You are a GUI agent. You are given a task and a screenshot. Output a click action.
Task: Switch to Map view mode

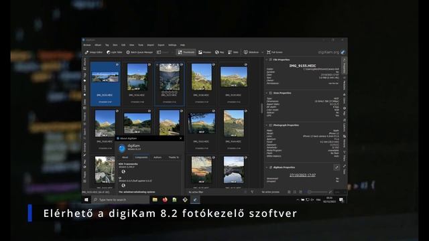pyautogui.click(x=219, y=52)
